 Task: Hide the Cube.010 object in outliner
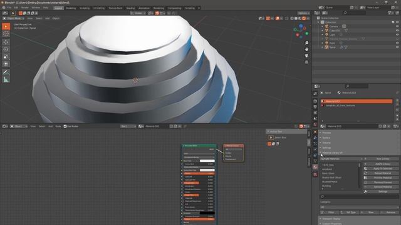pos(397,31)
